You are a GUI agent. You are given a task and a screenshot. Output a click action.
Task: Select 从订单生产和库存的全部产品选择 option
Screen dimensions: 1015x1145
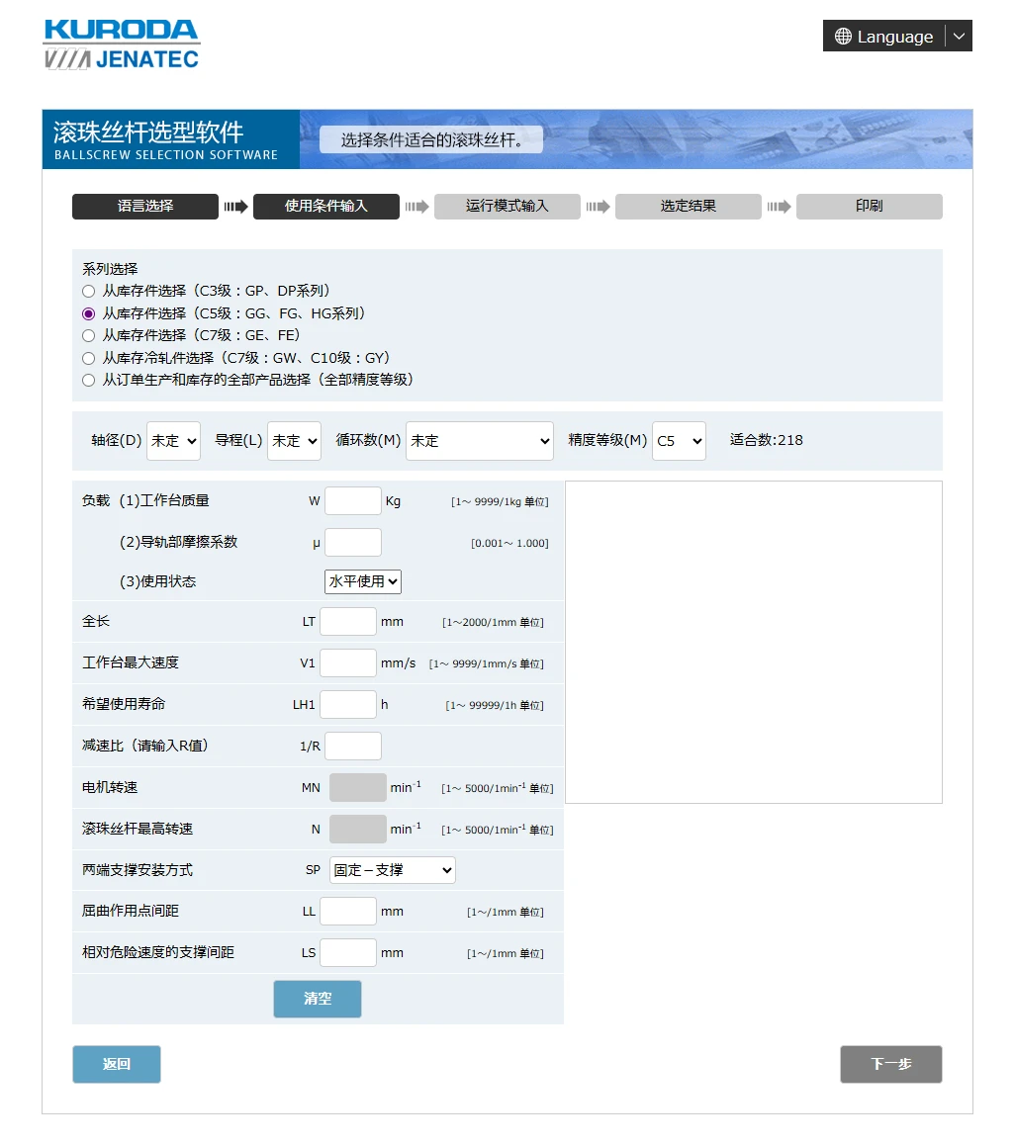tap(89, 380)
